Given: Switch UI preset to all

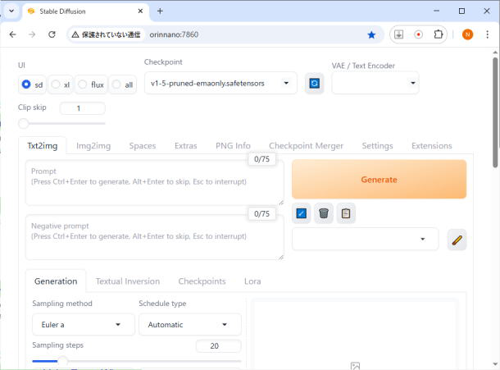Looking at the screenshot, I should tap(123, 85).
